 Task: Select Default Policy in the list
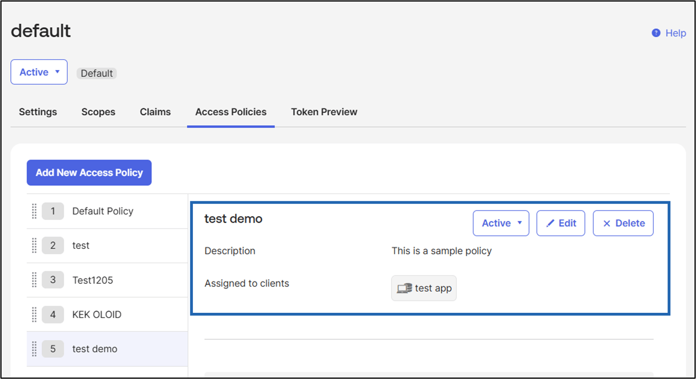[107, 211]
